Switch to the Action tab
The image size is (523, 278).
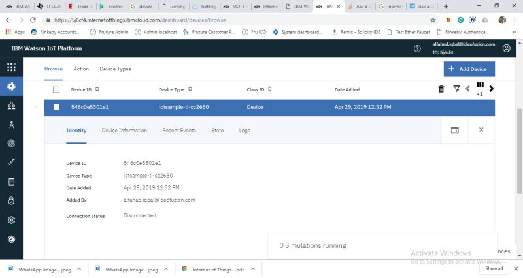(81, 69)
